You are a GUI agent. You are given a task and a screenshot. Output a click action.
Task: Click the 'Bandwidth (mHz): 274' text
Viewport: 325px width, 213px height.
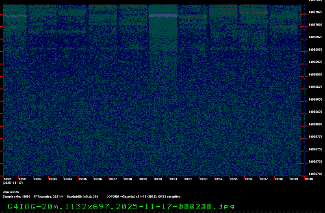(x=82, y=197)
